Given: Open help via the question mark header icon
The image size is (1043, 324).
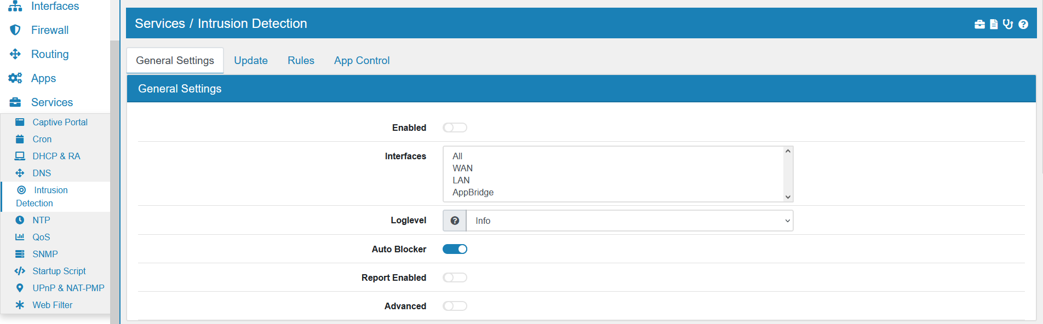Looking at the screenshot, I should coord(1023,24).
